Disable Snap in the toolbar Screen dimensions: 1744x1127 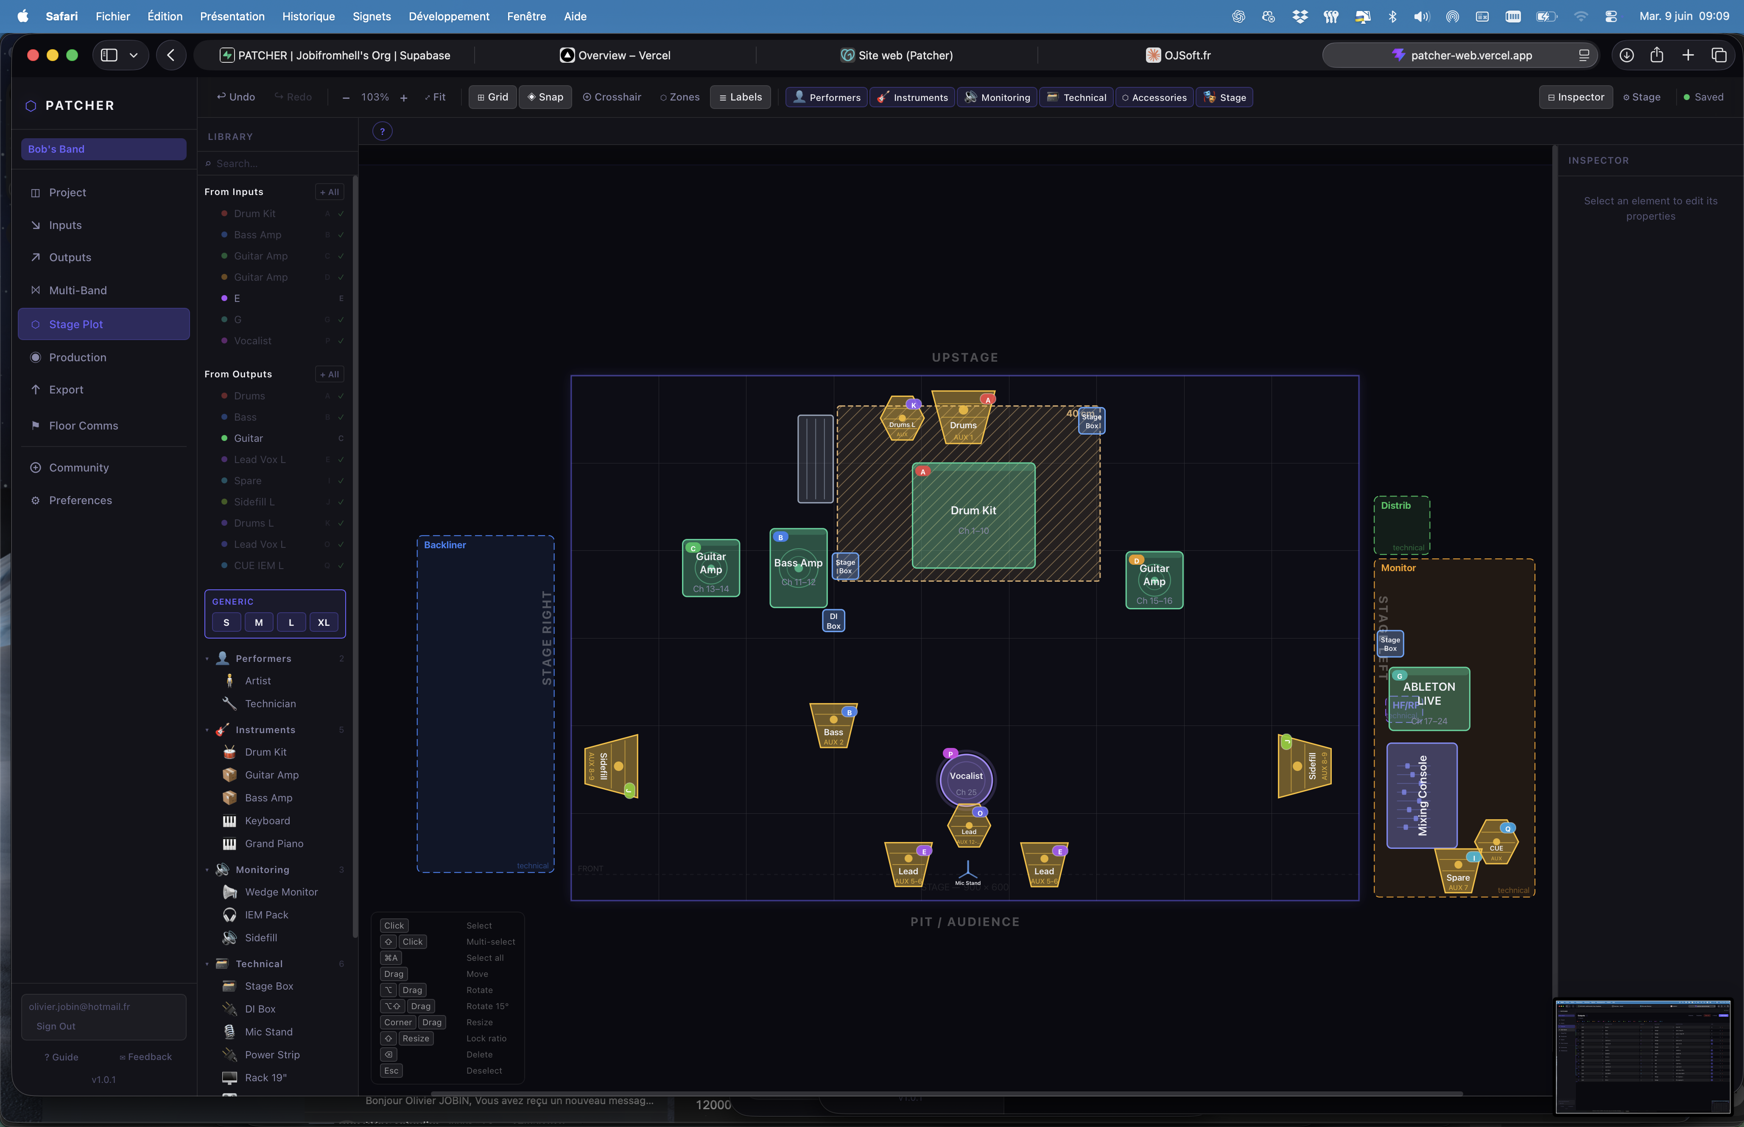[x=545, y=98]
